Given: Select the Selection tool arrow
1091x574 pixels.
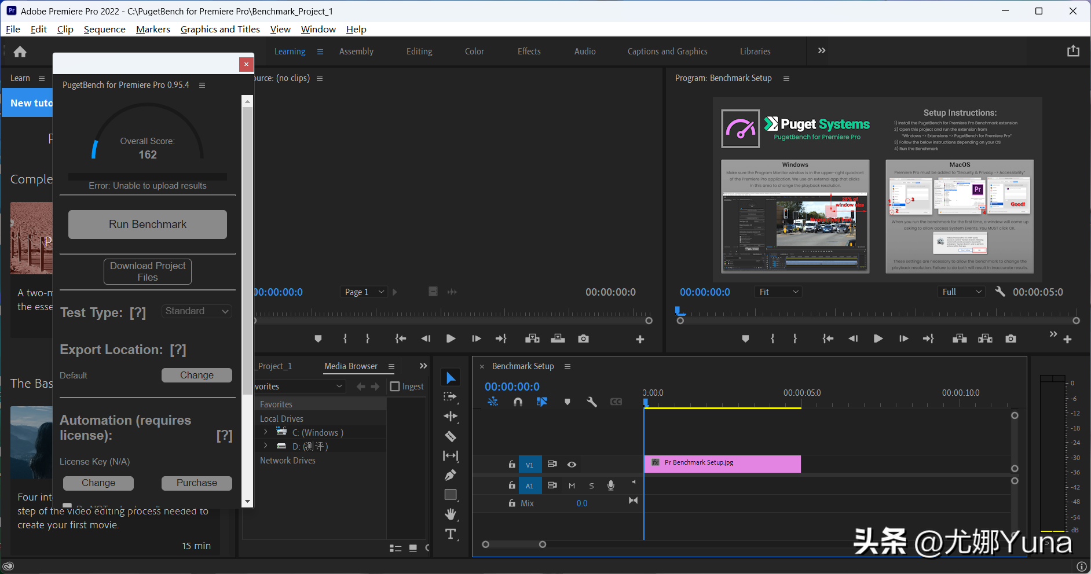Looking at the screenshot, I should pyautogui.click(x=451, y=378).
